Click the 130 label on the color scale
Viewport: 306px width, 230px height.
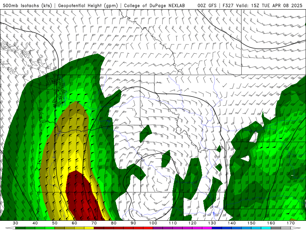212,223
